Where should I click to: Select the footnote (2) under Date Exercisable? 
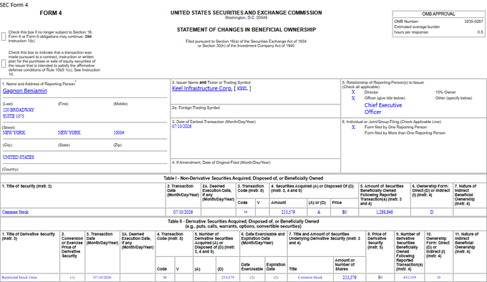click(252, 277)
